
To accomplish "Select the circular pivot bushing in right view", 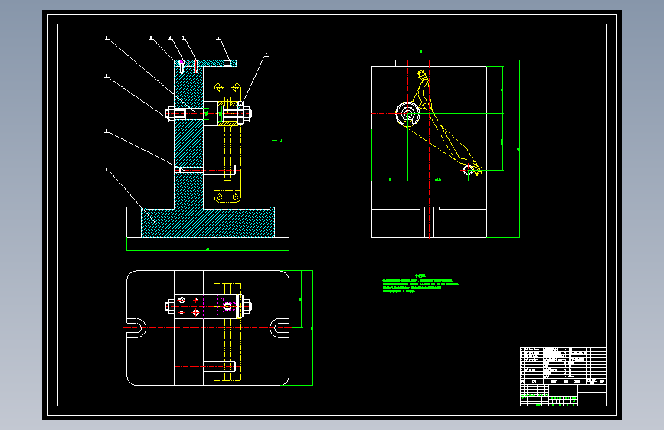I will [407, 114].
